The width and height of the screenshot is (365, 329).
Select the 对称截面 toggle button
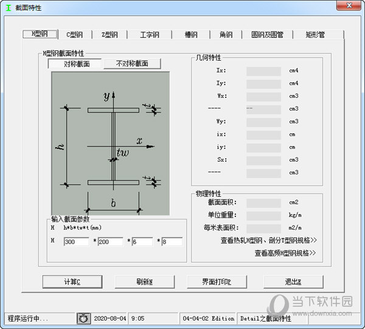click(x=75, y=64)
